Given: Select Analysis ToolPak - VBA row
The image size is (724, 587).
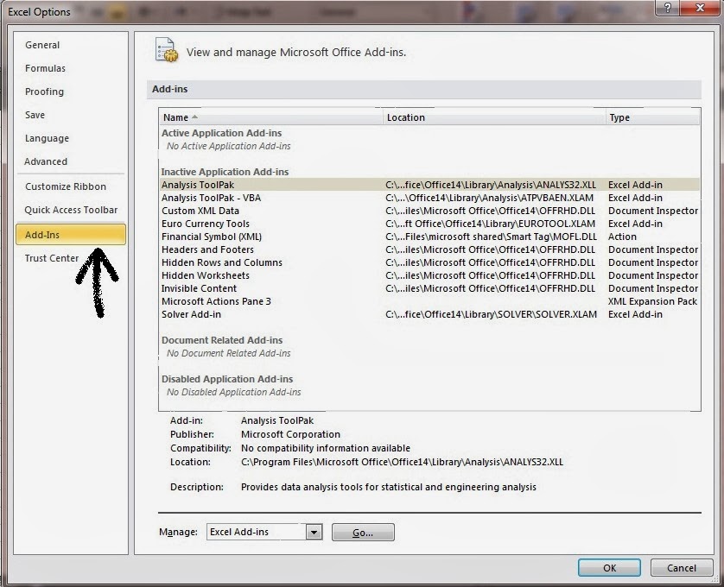Looking at the screenshot, I should coord(429,198).
